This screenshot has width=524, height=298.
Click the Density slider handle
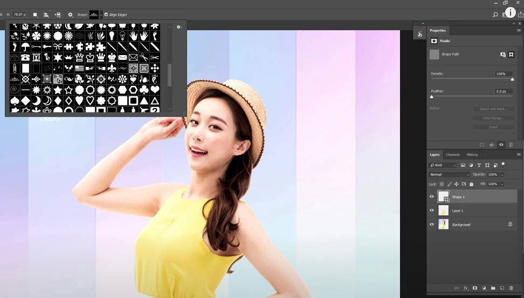click(x=512, y=79)
